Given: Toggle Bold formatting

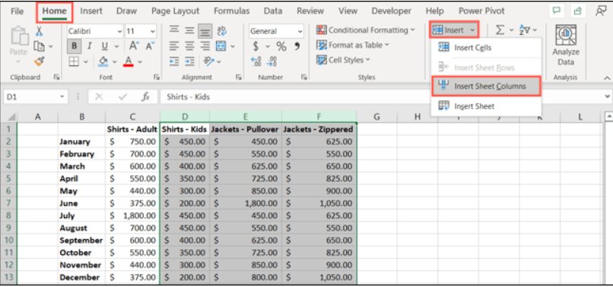Looking at the screenshot, I should [74, 46].
